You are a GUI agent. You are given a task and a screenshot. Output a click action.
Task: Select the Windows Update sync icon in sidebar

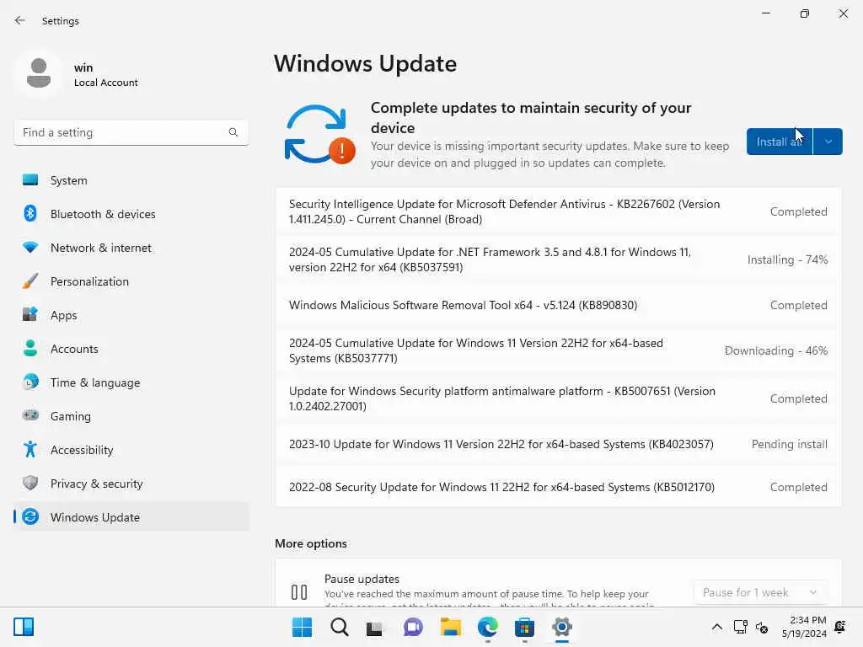pyautogui.click(x=30, y=516)
